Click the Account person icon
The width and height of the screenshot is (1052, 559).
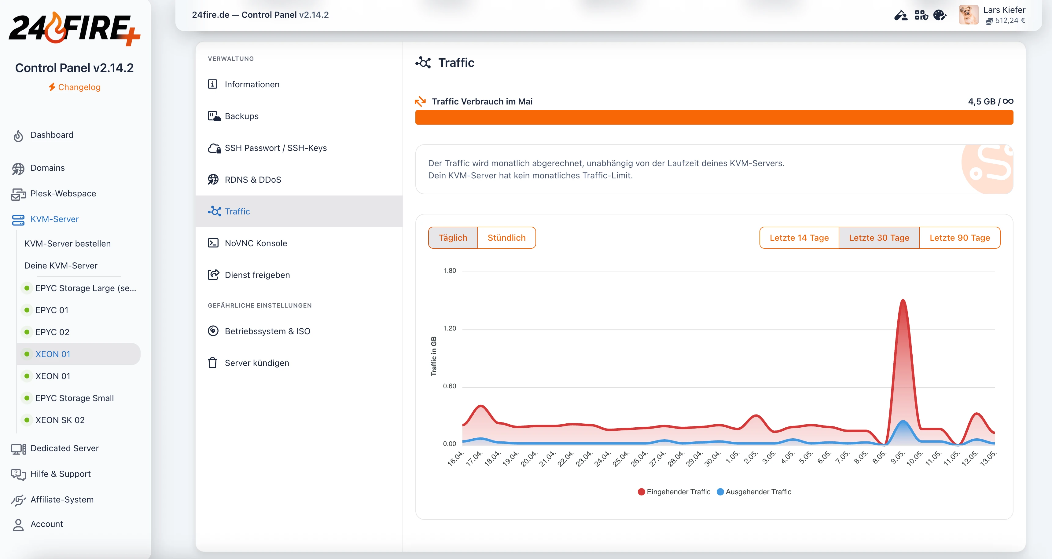pyautogui.click(x=18, y=525)
